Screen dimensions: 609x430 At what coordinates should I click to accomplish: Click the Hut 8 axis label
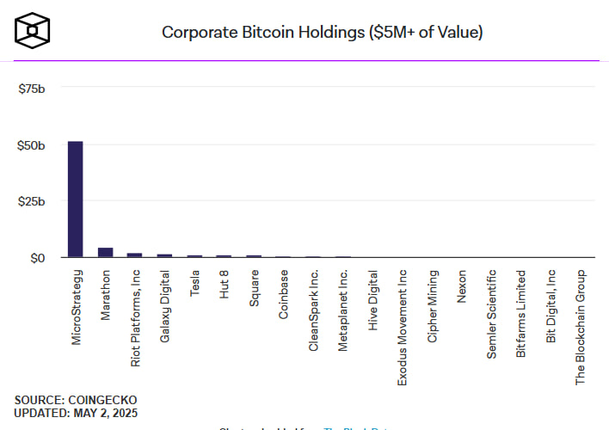pyautogui.click(x=225, y=285)
